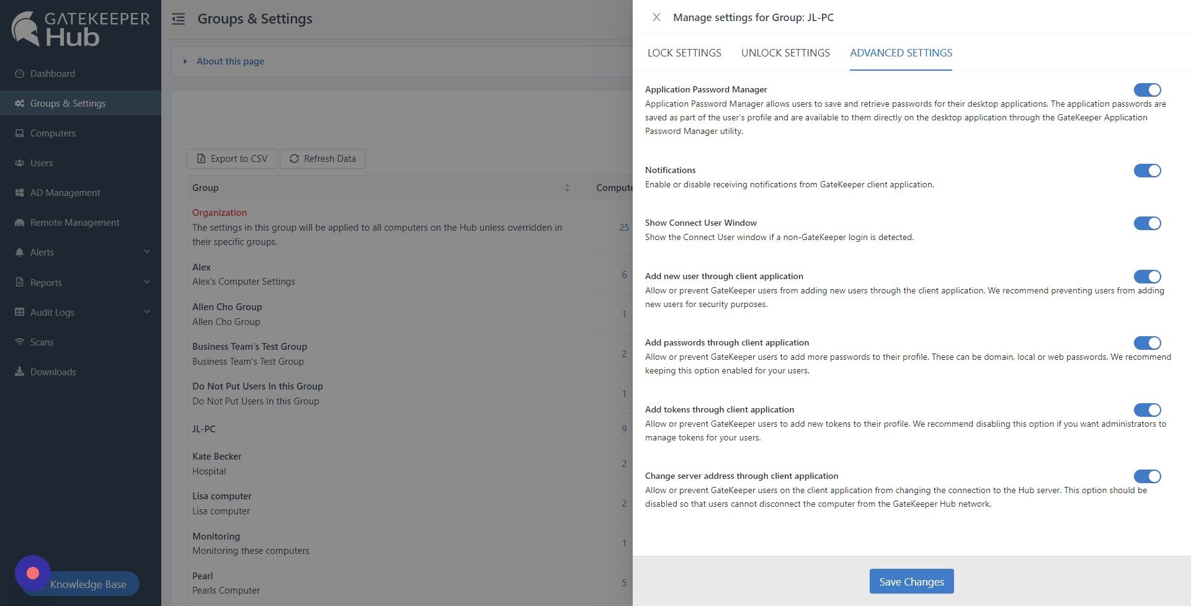This screenshot has height=606, width=1191.
Task: Open Downloads from the sidebar
Action: point(81,372)
